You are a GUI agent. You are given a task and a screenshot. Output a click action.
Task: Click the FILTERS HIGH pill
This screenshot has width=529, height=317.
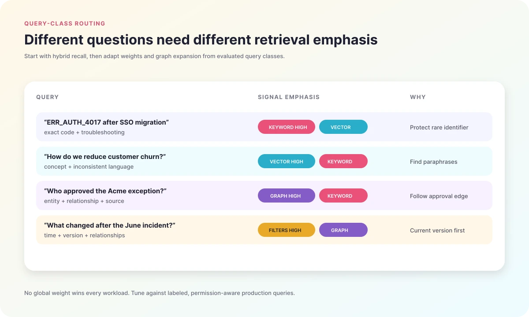287,230
